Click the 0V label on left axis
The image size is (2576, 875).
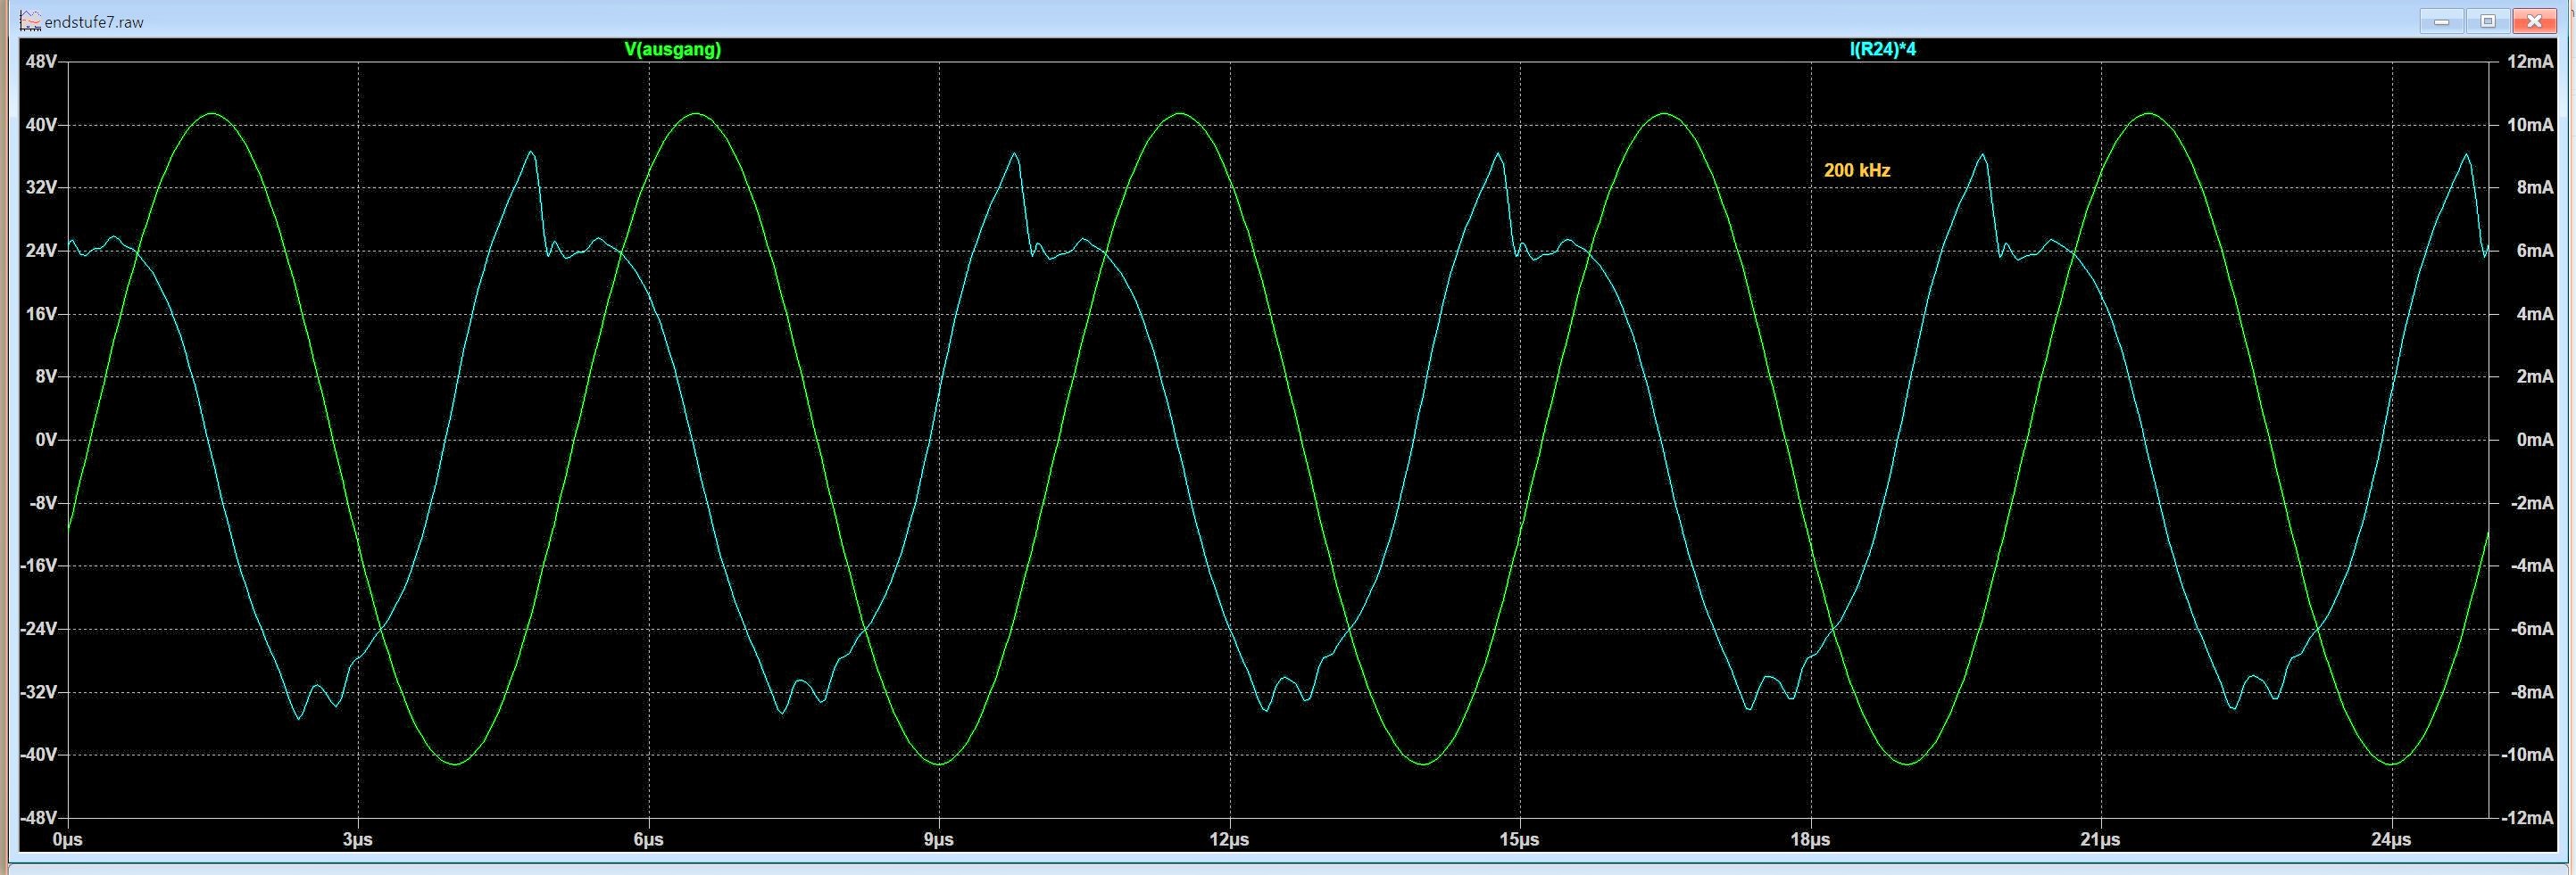tap(45, 440)
